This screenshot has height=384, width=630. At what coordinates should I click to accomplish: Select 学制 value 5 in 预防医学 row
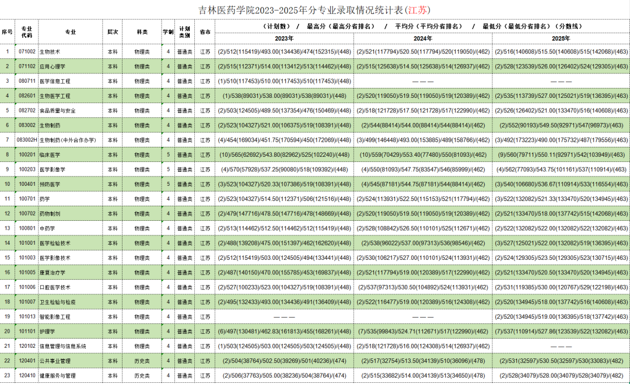tap(169, 184)
